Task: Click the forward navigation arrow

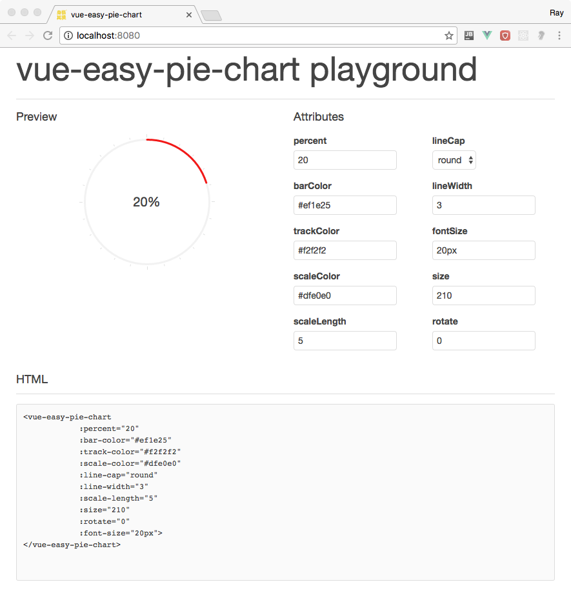Action: click(x=29, y=35)
